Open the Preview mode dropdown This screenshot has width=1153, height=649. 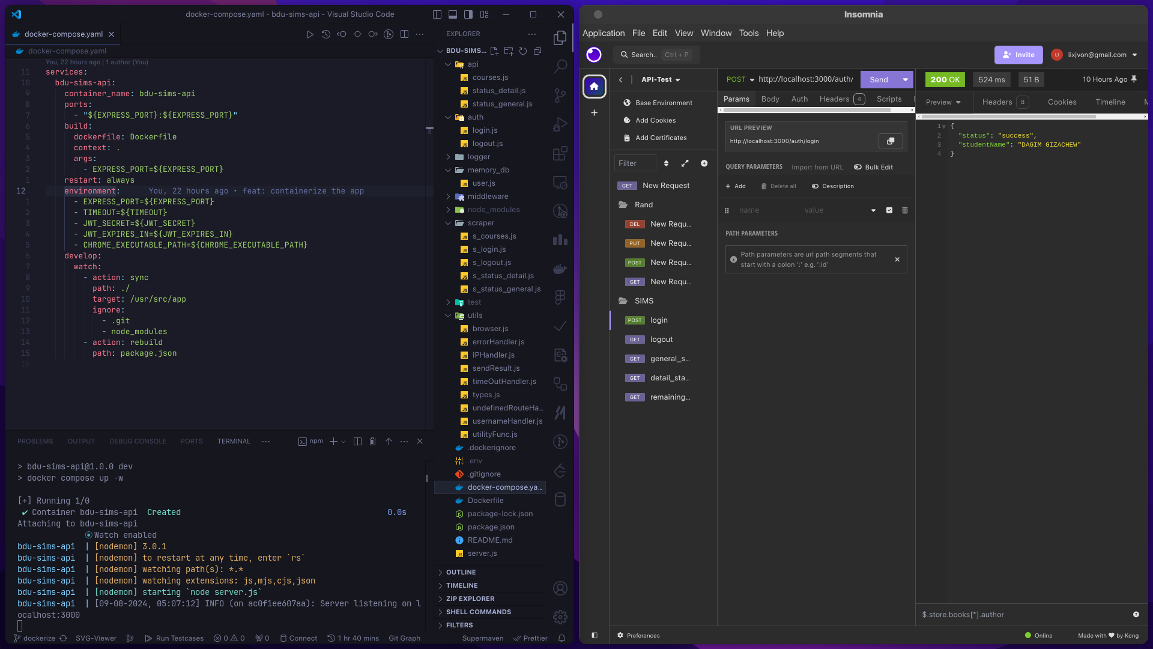(x=943, y=102)
